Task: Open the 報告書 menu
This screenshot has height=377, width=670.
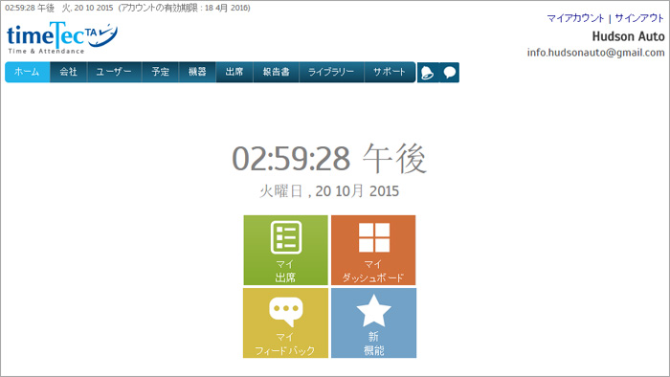Action: pos(276,72)
